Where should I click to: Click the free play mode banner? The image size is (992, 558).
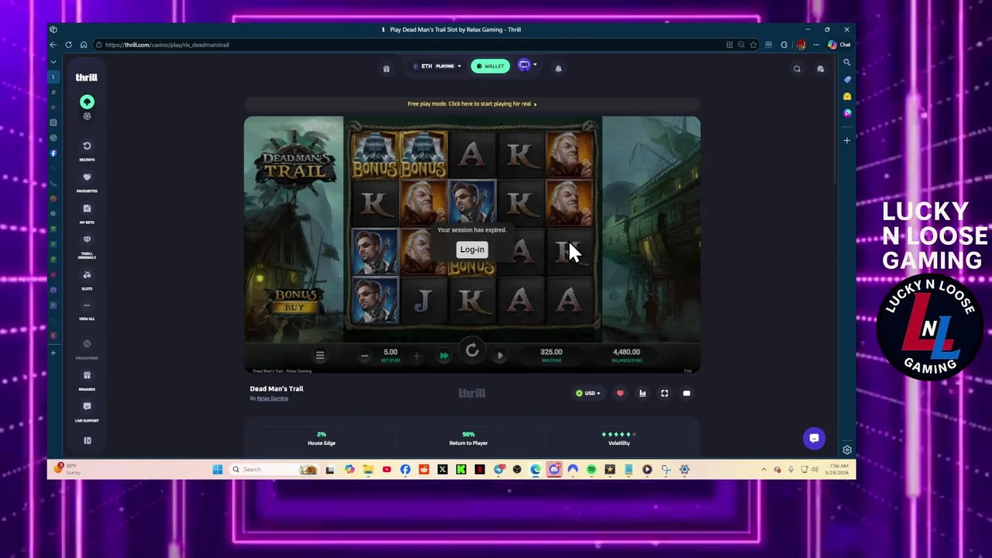tap(472, 104)
